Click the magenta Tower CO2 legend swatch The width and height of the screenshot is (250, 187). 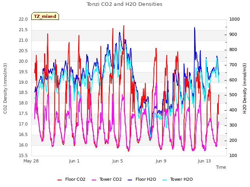(x=94, y=180)
